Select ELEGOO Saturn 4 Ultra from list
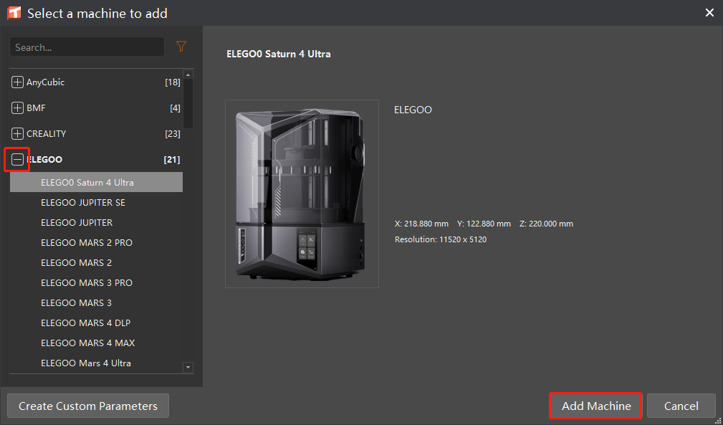 coord(87,183)
